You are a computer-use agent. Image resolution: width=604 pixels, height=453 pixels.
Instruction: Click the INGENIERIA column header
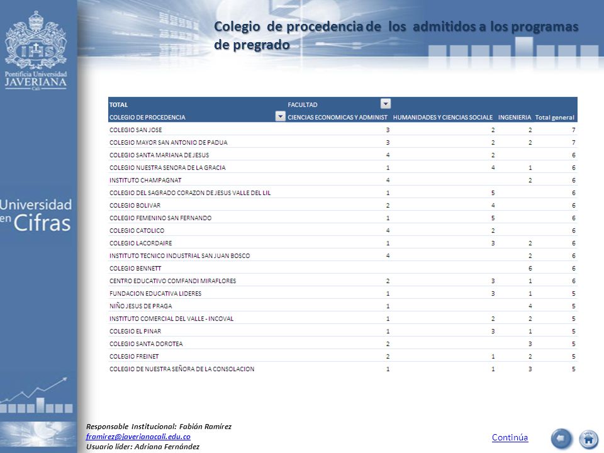coord(514,118)
